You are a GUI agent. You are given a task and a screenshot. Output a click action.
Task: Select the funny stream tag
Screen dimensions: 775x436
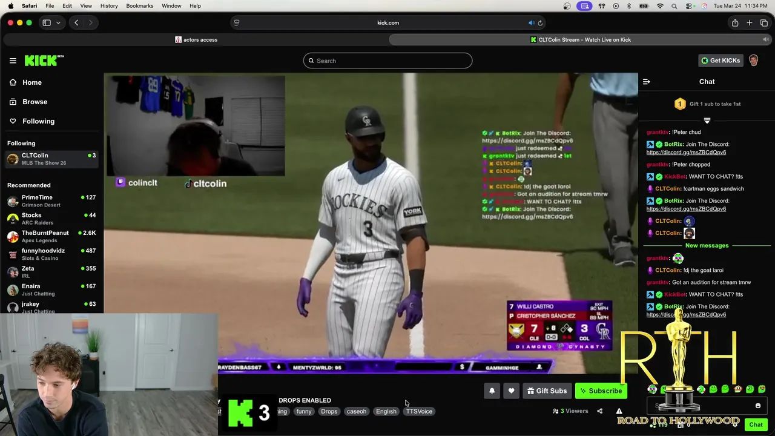(304, 411)
